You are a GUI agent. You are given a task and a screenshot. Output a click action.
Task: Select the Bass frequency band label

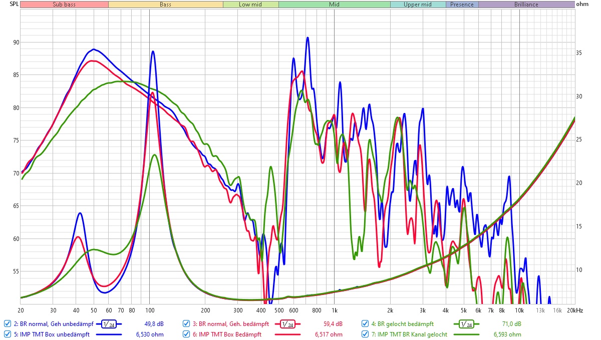point(165,4)
